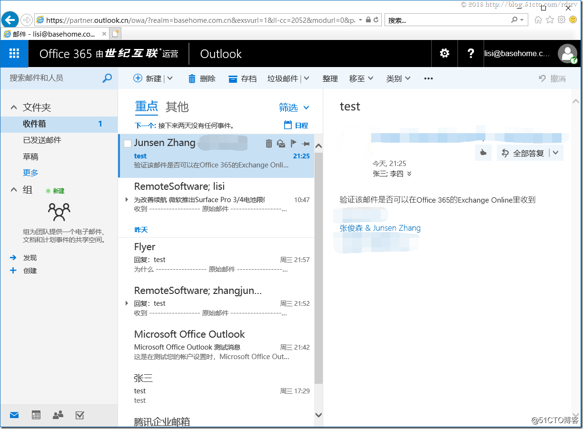Click the Create group link
Image resolution: width=583 pixels, height=429 pixels.
point(30,271)
